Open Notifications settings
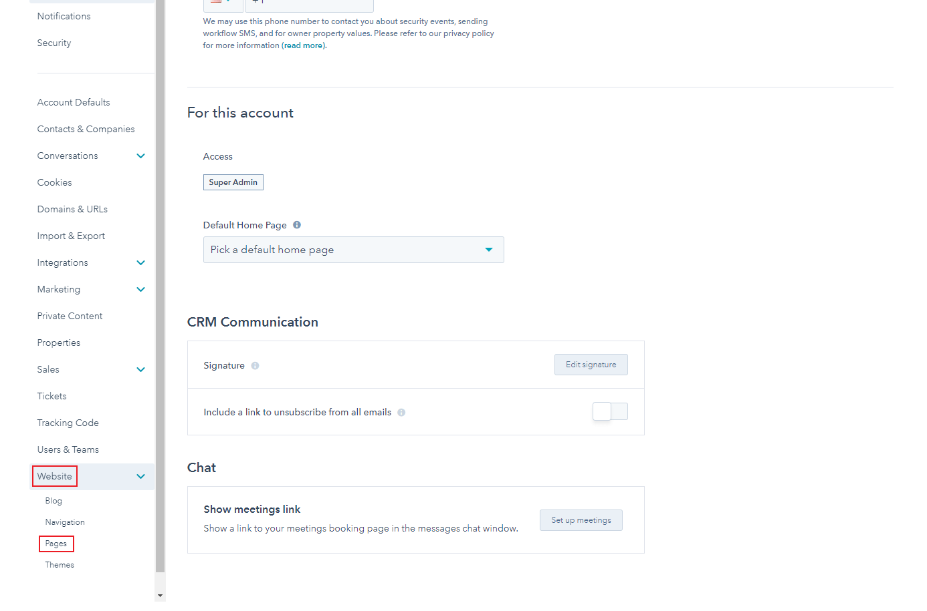Viewport: 927px width, 611px height. click(x=64, y=16)
